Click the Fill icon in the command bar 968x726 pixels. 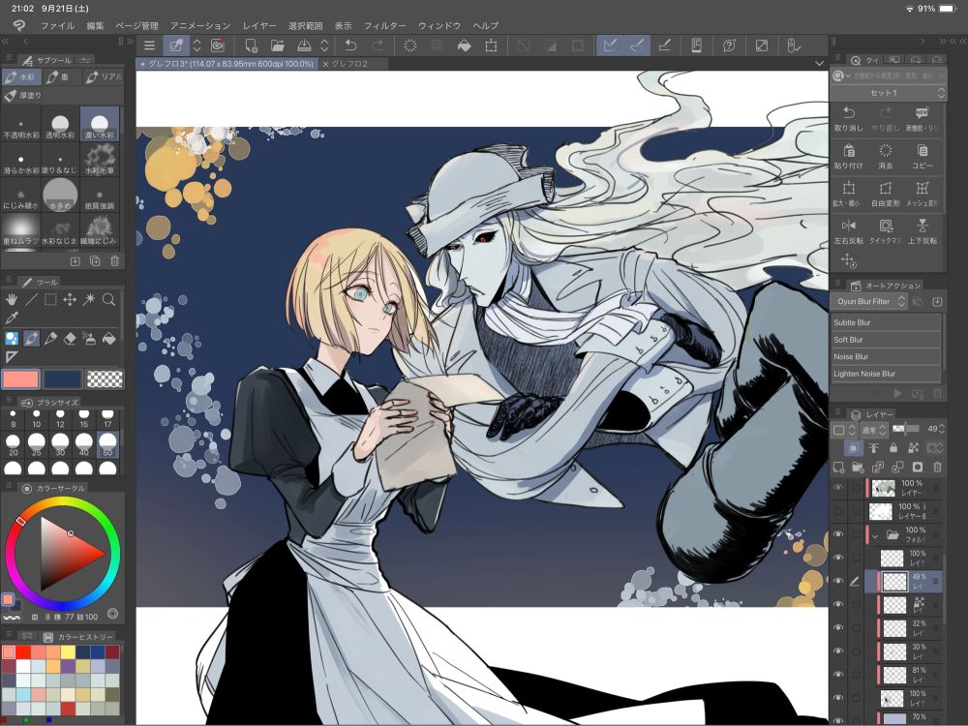coord(465,45)
